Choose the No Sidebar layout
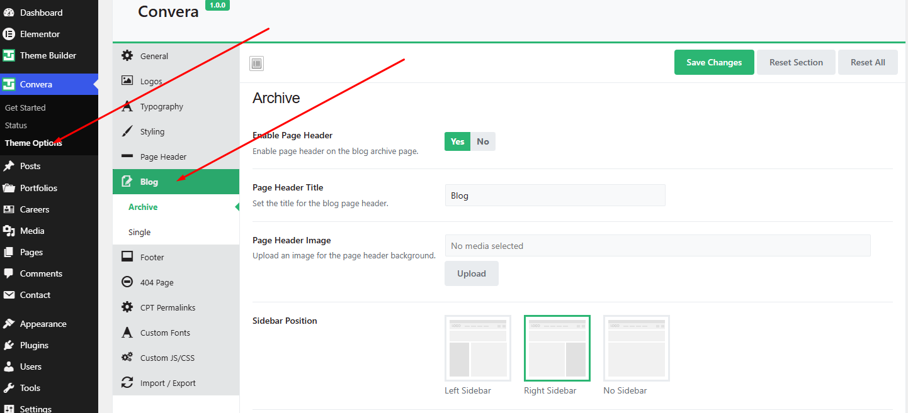Screen dimensions: 908x413 [637, 348]
